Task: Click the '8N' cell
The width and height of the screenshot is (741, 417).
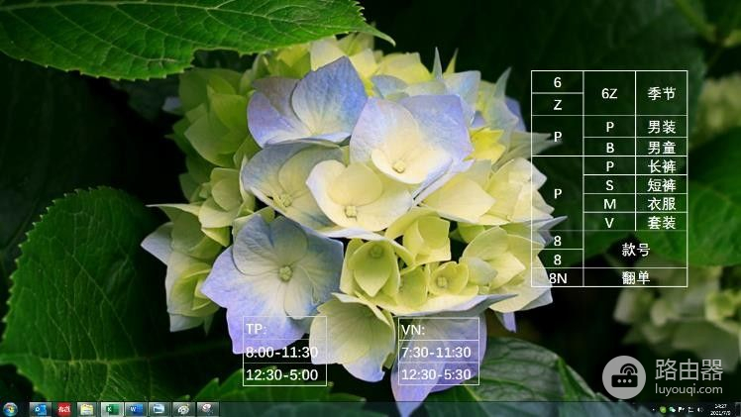Action: 558,277
